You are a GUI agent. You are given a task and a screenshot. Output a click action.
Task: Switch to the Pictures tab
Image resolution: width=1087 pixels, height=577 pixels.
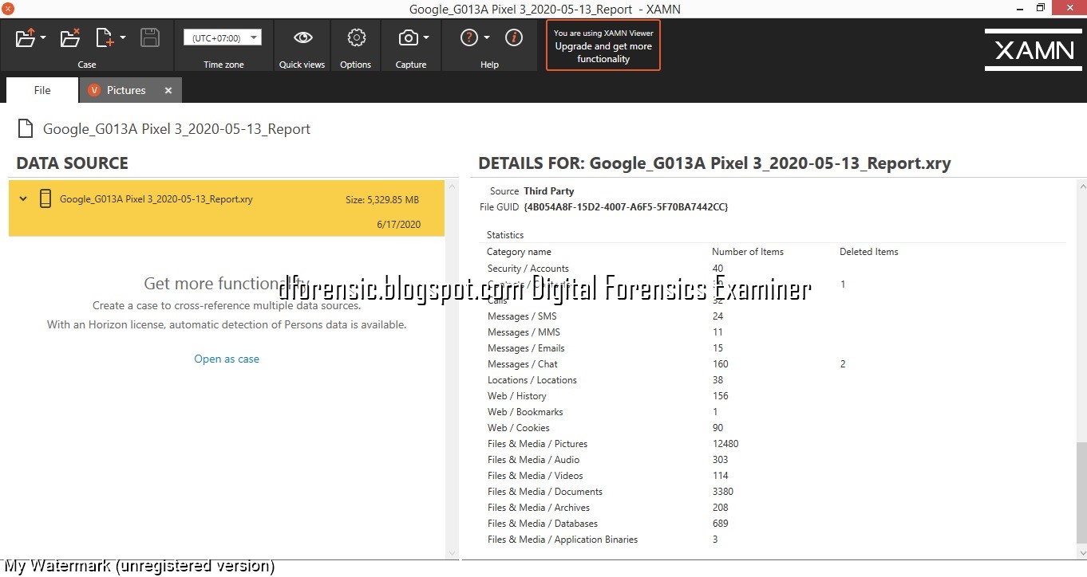[x=128, y=90]
